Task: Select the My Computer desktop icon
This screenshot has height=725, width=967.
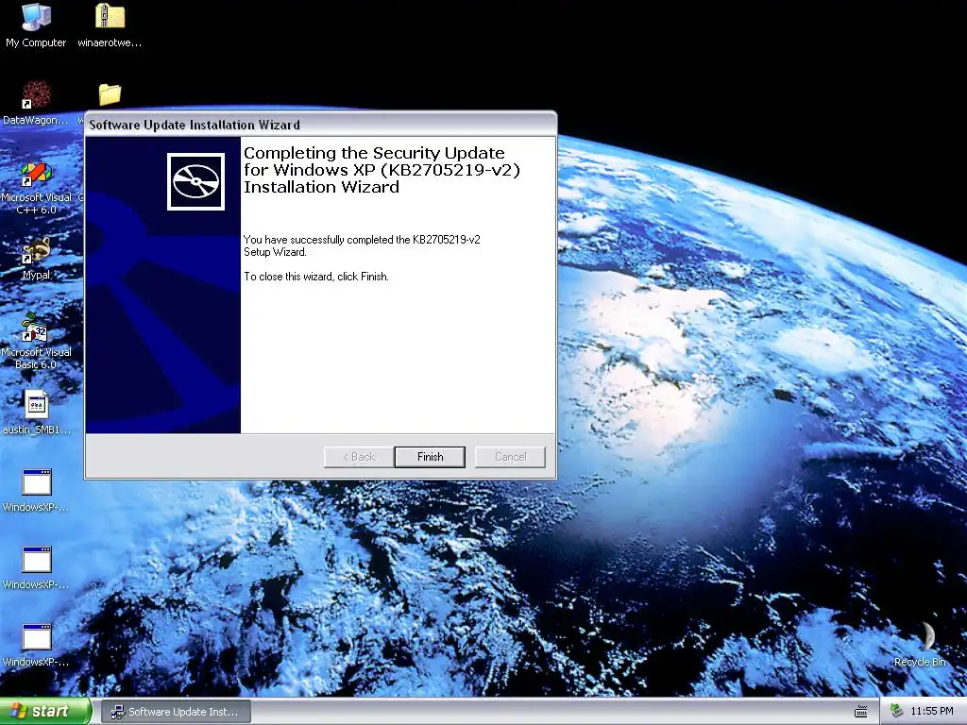Action: pos(36,25)
